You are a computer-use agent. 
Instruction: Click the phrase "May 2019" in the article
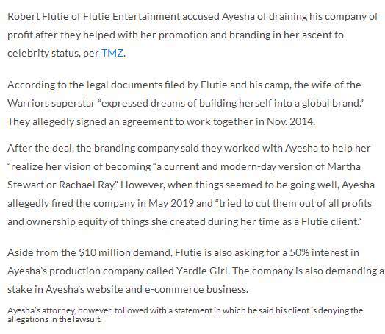coord(171,203)
